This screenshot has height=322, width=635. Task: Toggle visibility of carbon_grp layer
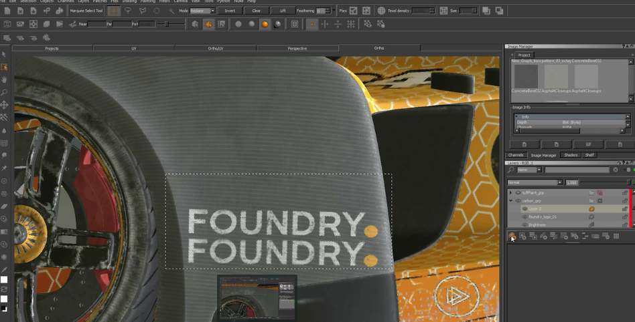coord(518,201)
